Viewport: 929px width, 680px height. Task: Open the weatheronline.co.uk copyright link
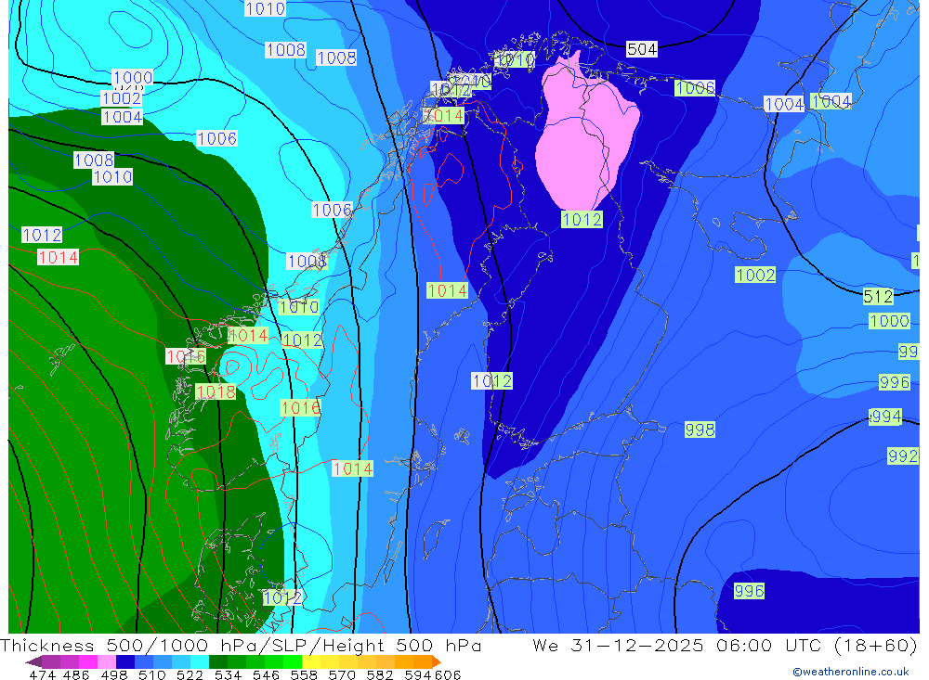point(851,672)
